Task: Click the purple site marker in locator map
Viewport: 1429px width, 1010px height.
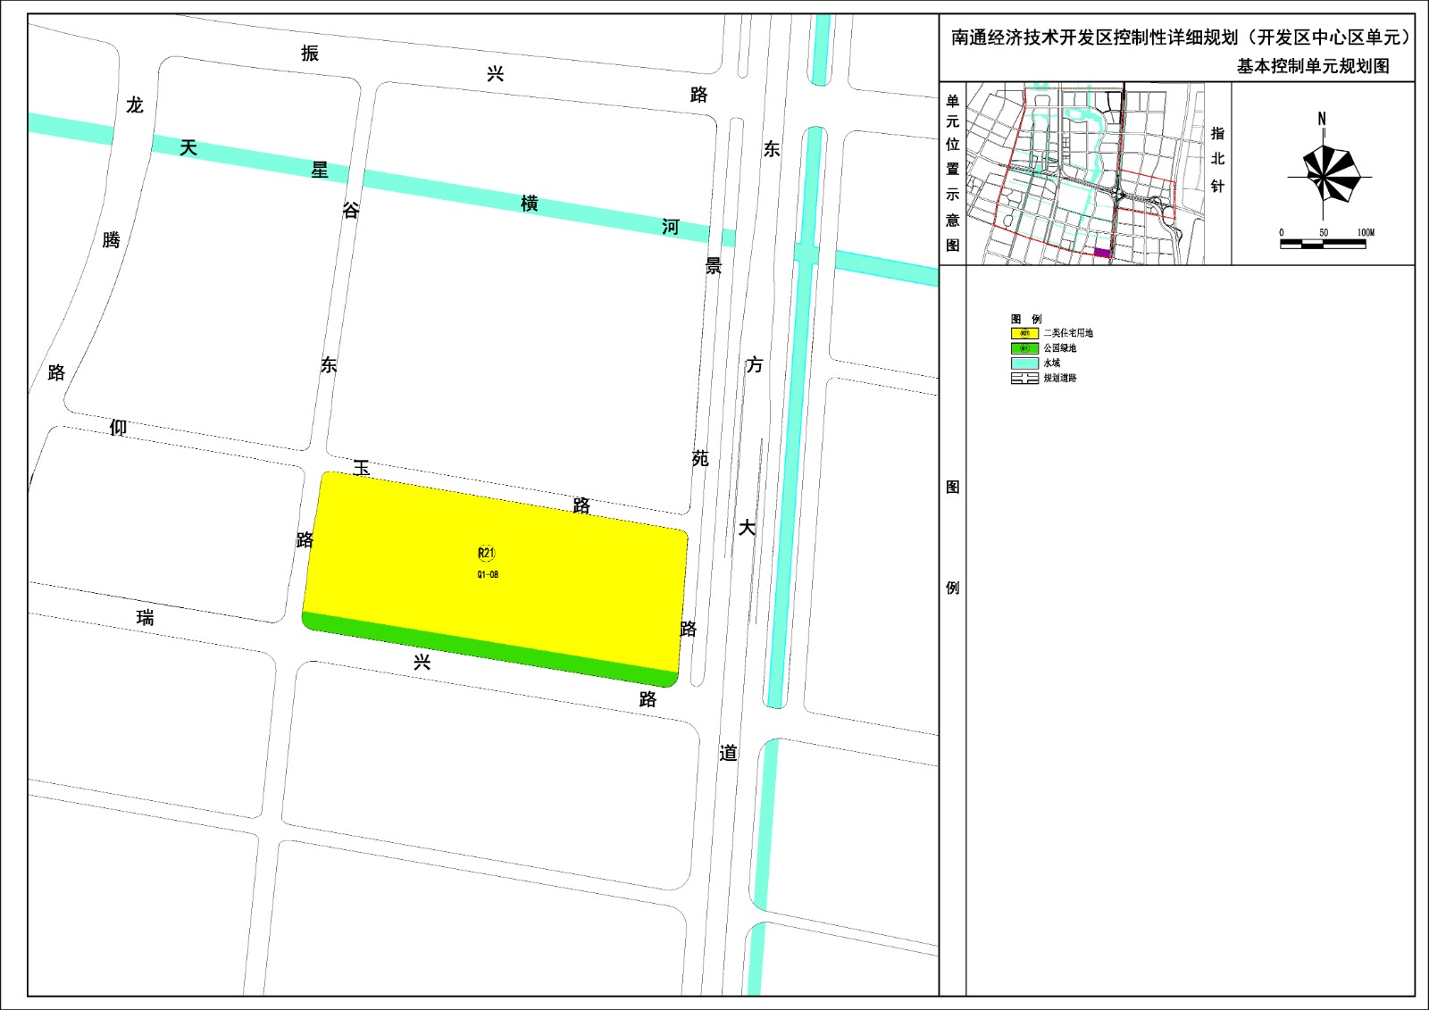Action: [x=1102, y=254]
